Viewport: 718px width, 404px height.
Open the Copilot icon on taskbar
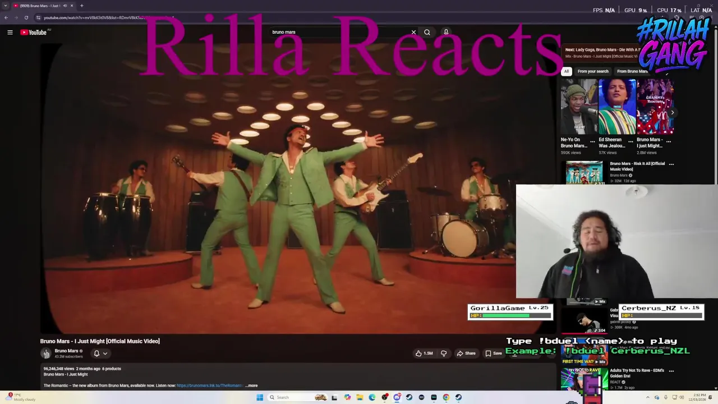pos(347,397)
